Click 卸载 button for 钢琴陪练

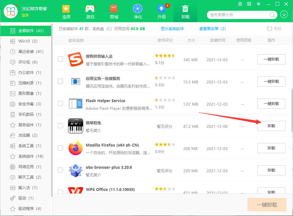tap(271, 126)
